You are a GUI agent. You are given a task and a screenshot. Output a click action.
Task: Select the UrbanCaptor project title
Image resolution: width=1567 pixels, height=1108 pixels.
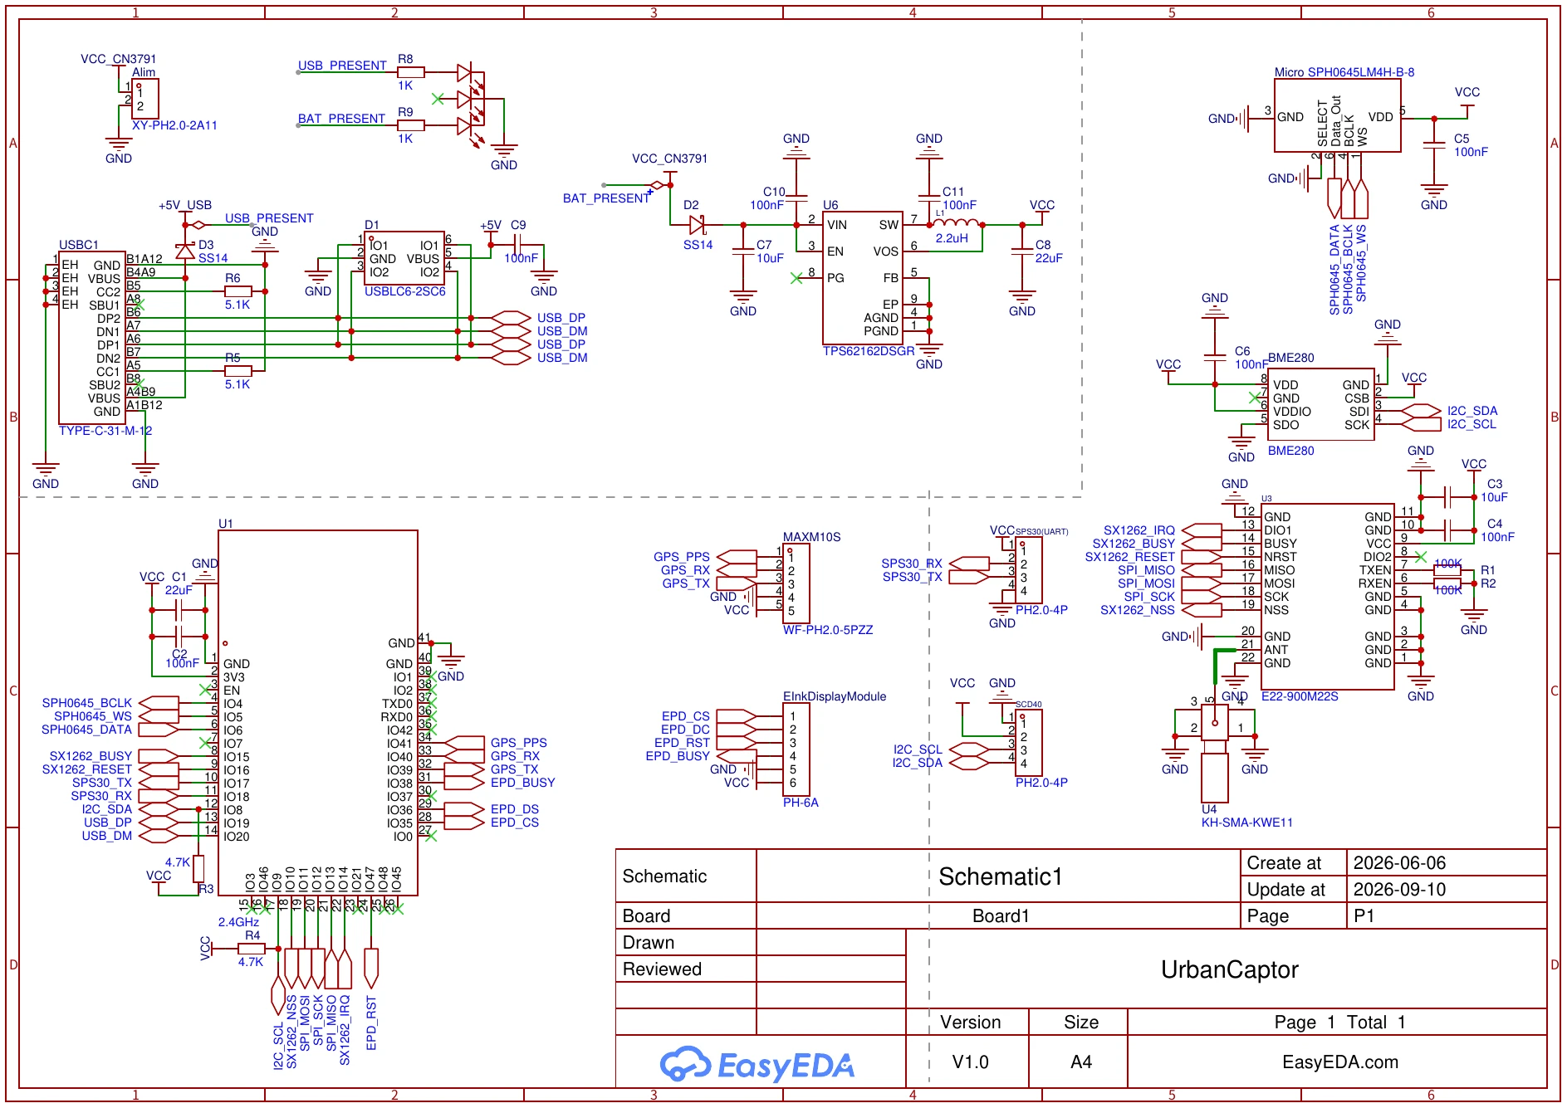click(1229, 969)
